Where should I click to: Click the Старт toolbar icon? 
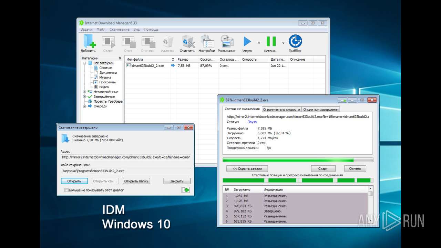108,42
